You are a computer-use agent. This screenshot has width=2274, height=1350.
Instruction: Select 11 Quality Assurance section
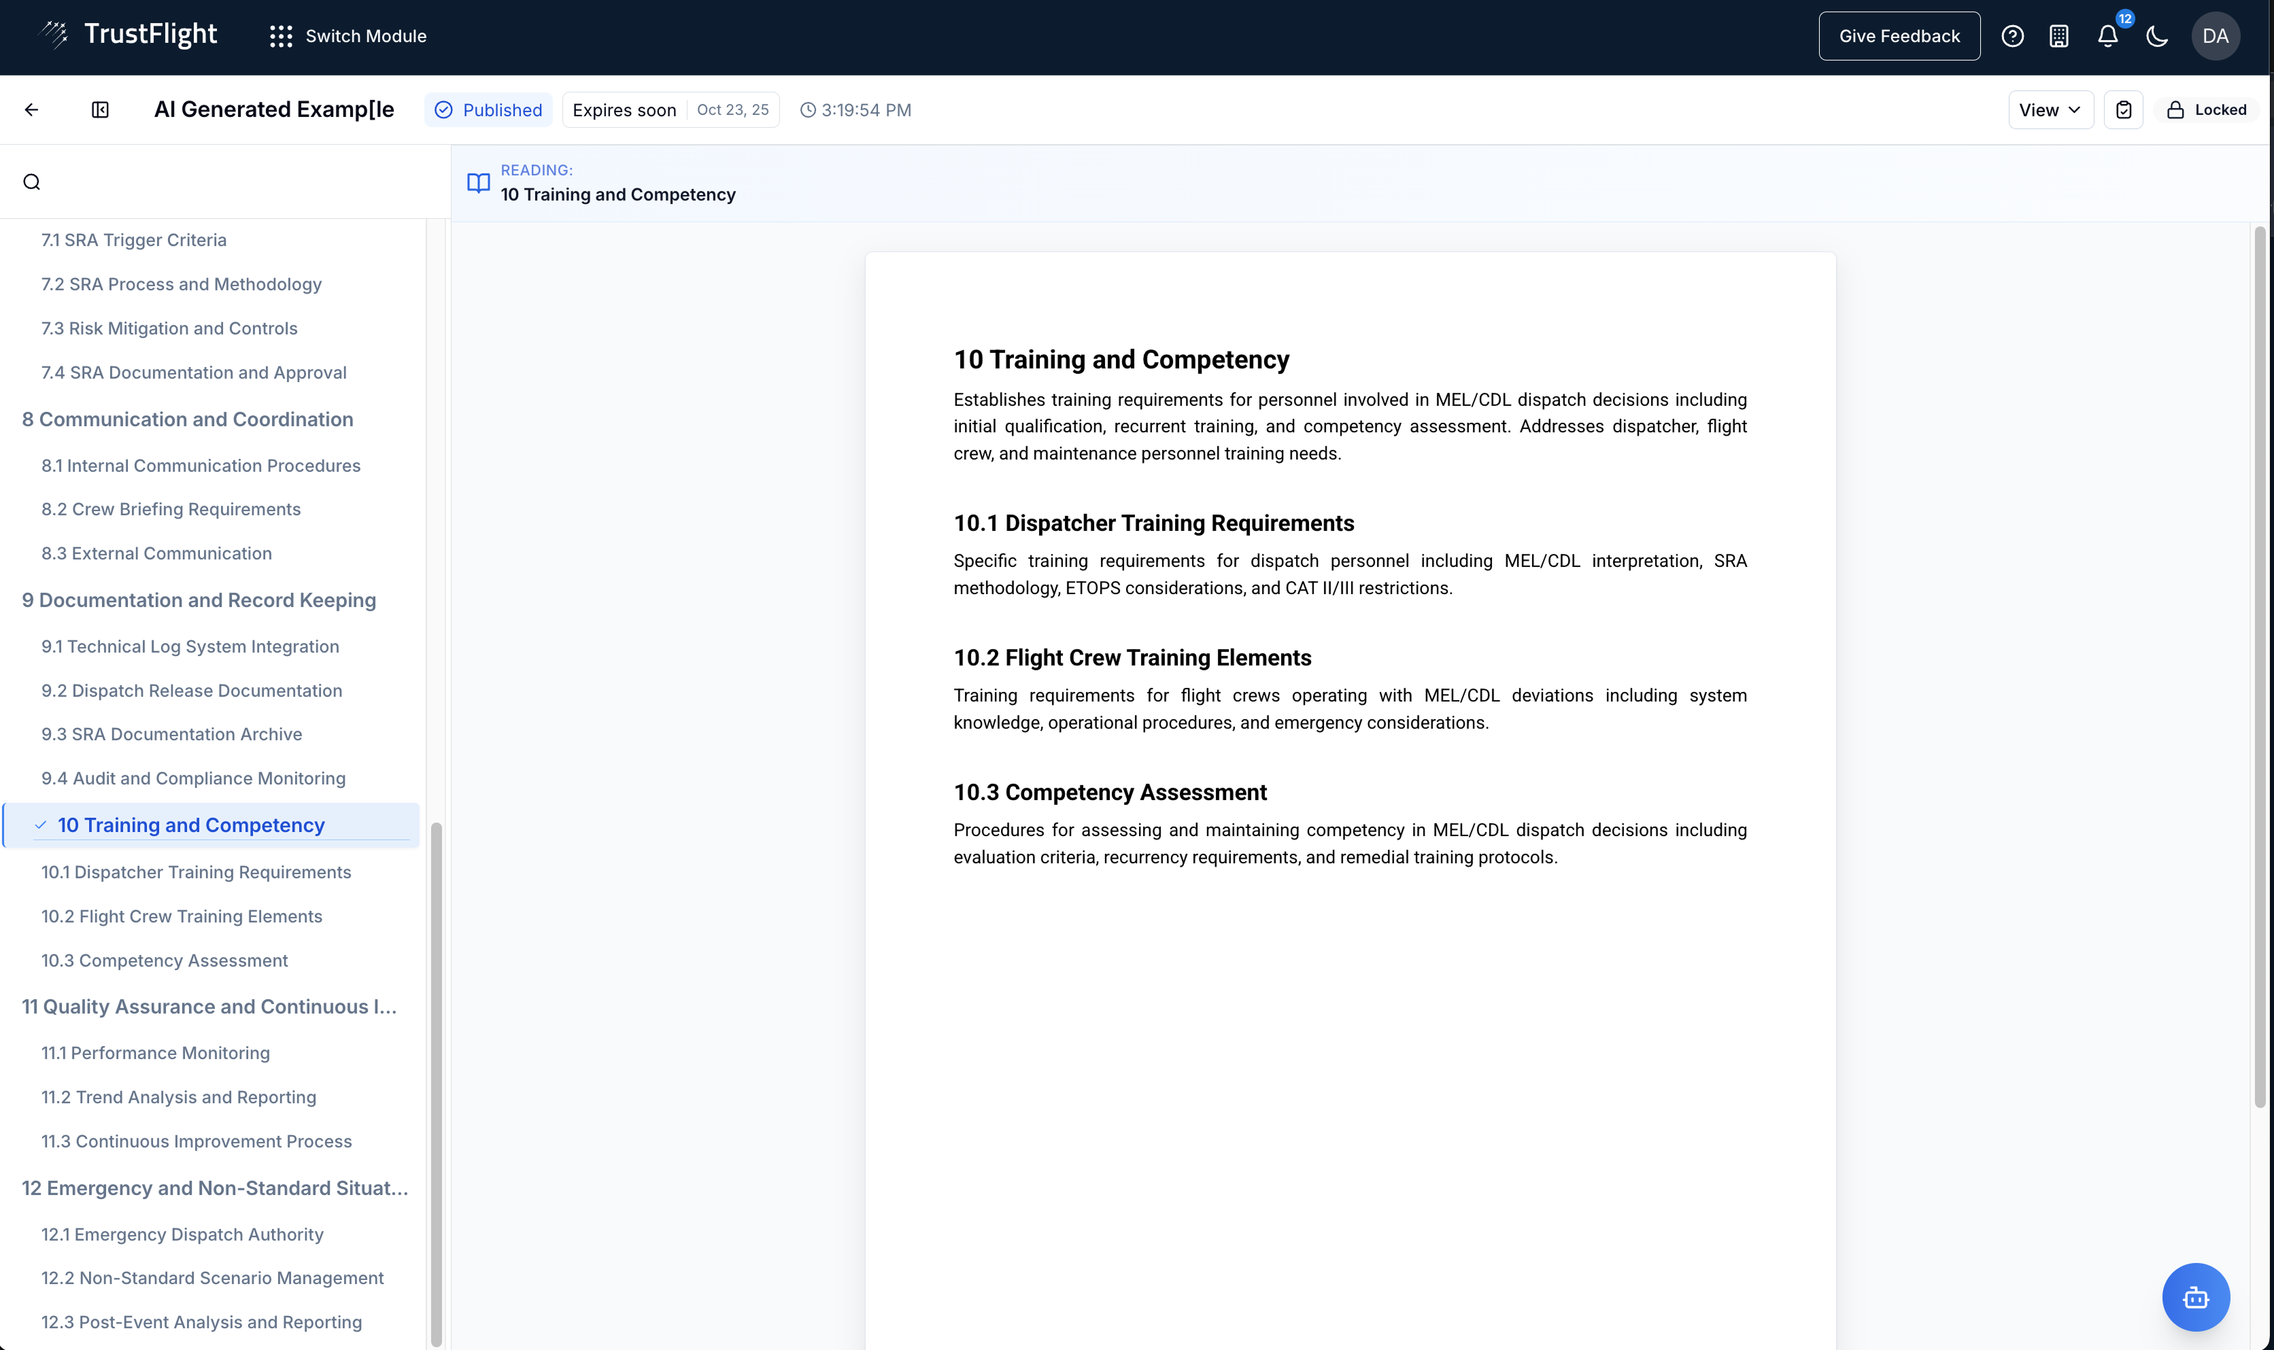click(x=209, y=1006)
